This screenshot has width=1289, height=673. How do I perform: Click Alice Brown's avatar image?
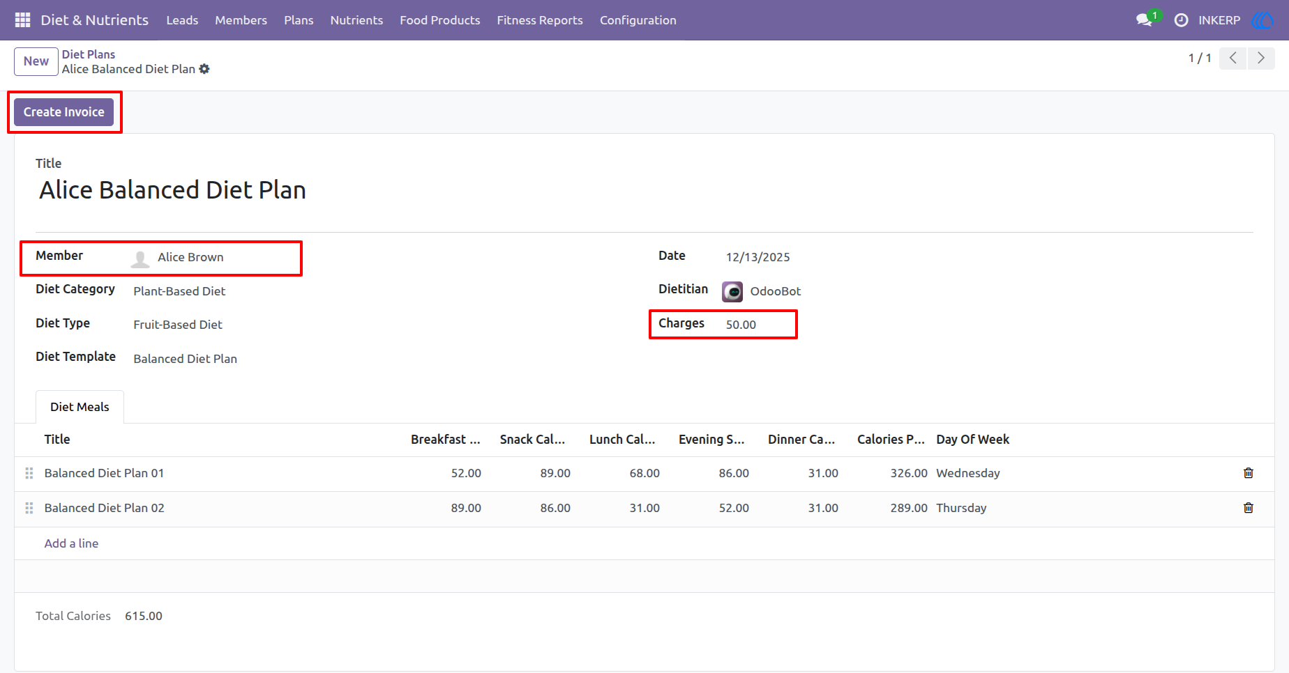pos(140,258)
